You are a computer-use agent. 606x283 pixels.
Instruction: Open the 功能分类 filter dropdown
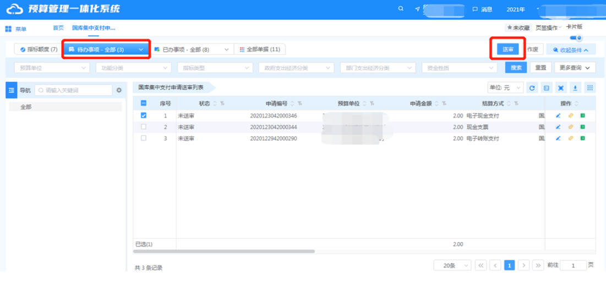point(133,68)
